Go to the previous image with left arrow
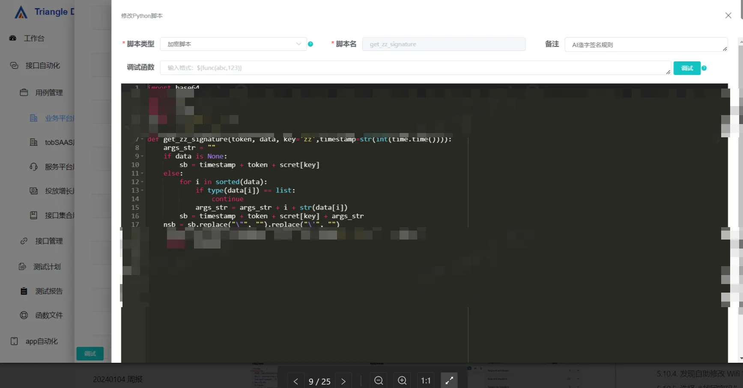Image resolution: width=743 pixels, height=388 pixels. tap(295, 381)
